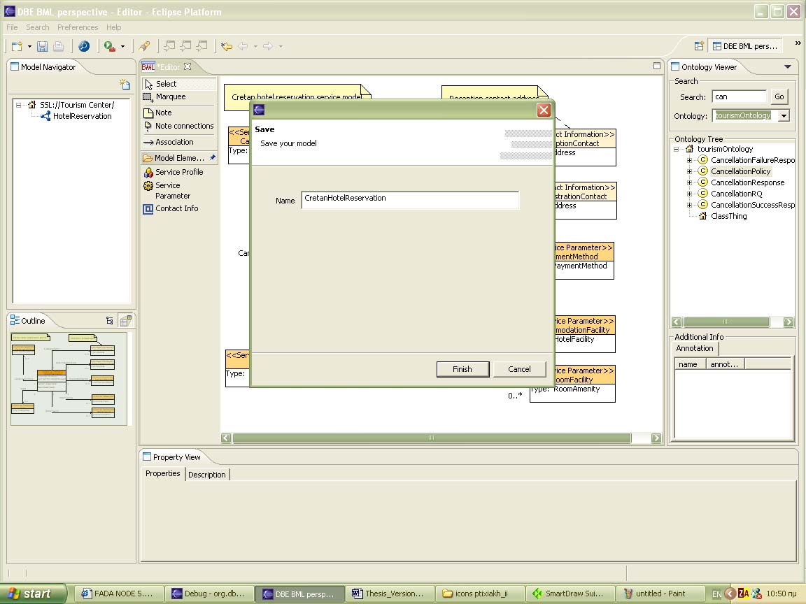Open the Windows start menu
806x604 pixels.
pos(33,594)
